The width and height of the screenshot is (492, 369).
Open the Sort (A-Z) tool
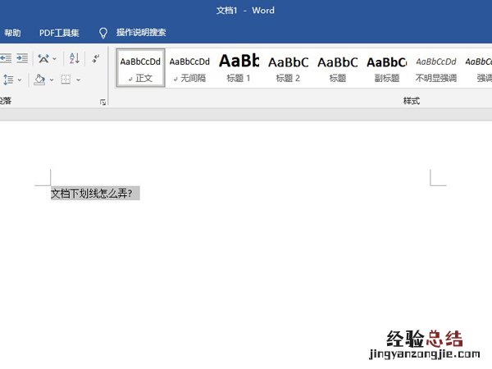point(74,58)
